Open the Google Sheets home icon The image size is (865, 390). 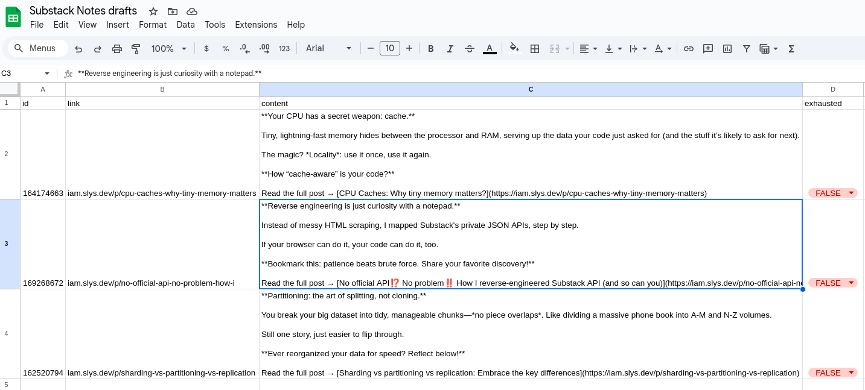13,17
